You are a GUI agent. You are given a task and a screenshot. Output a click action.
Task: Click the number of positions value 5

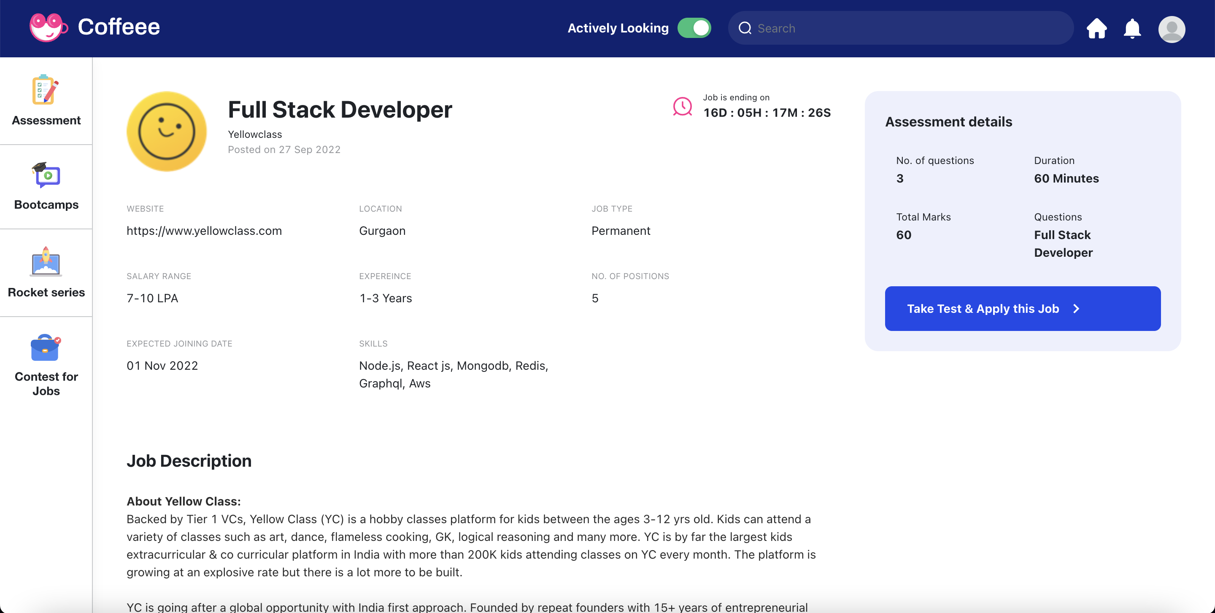pyautogui.click(x=595, y=299)
